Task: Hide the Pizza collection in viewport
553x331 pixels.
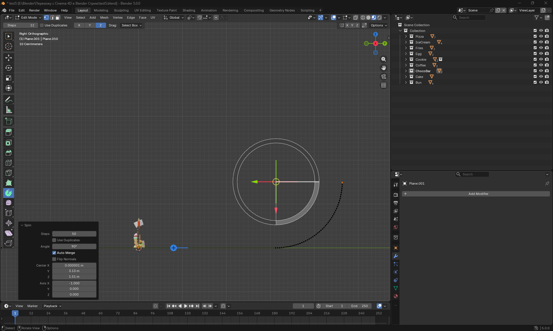Action: [x=541, y=37]
